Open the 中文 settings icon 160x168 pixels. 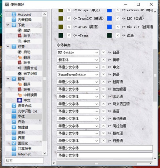[x=20, y=100]
